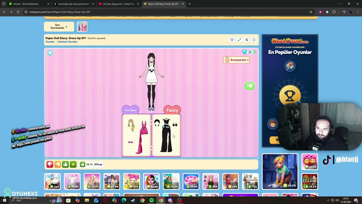The width and height of the screenshot is (362, 204).
Task: Click the monkey icon in the KralOyun ad
Action: click(273, 124)
